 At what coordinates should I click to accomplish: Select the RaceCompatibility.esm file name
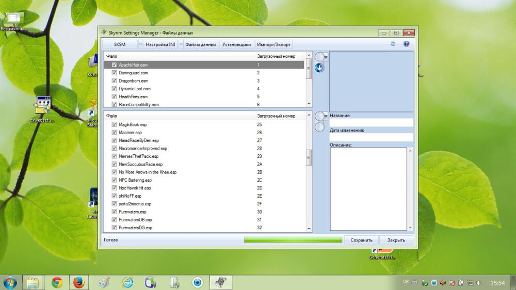pyautogui.click(x=138, y=104)
